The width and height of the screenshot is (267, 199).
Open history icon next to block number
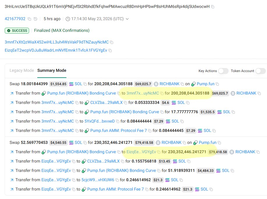36,19
